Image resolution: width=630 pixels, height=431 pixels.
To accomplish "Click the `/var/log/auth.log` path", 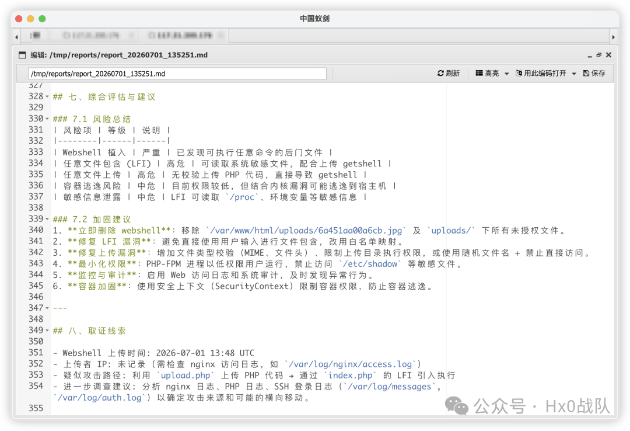I will (99, 398).
